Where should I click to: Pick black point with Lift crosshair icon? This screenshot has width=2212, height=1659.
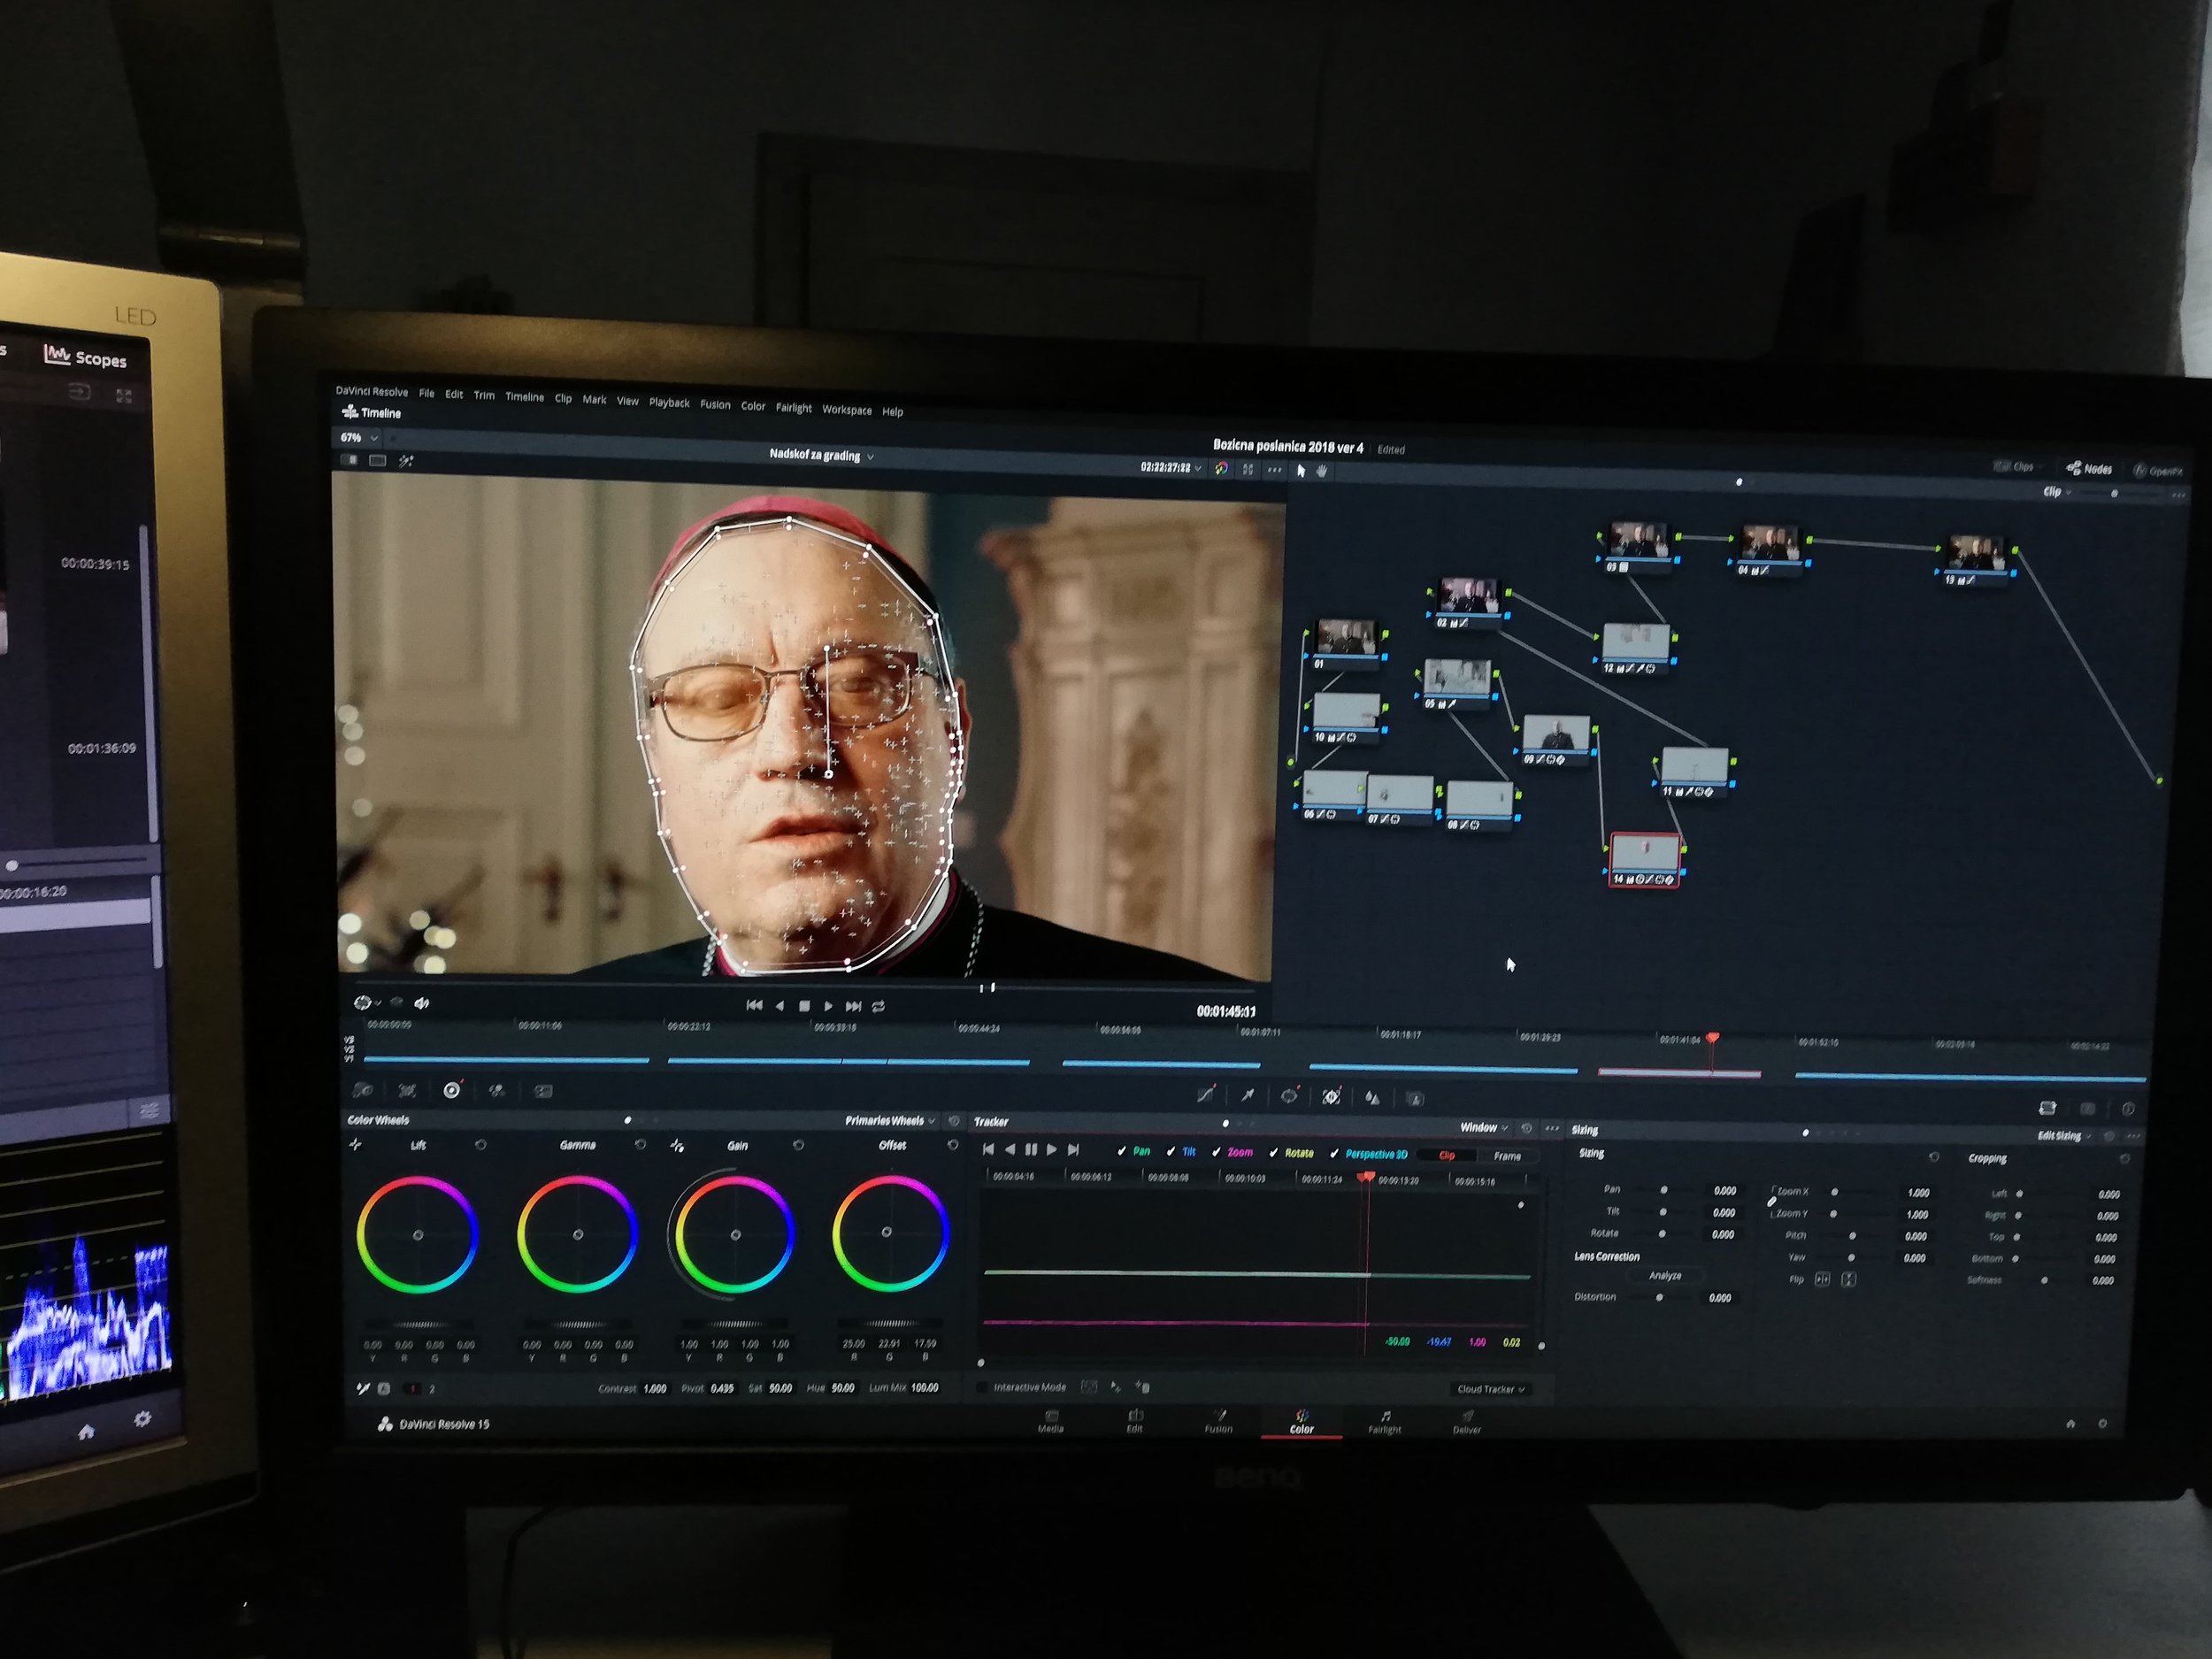coord(356,1144)
